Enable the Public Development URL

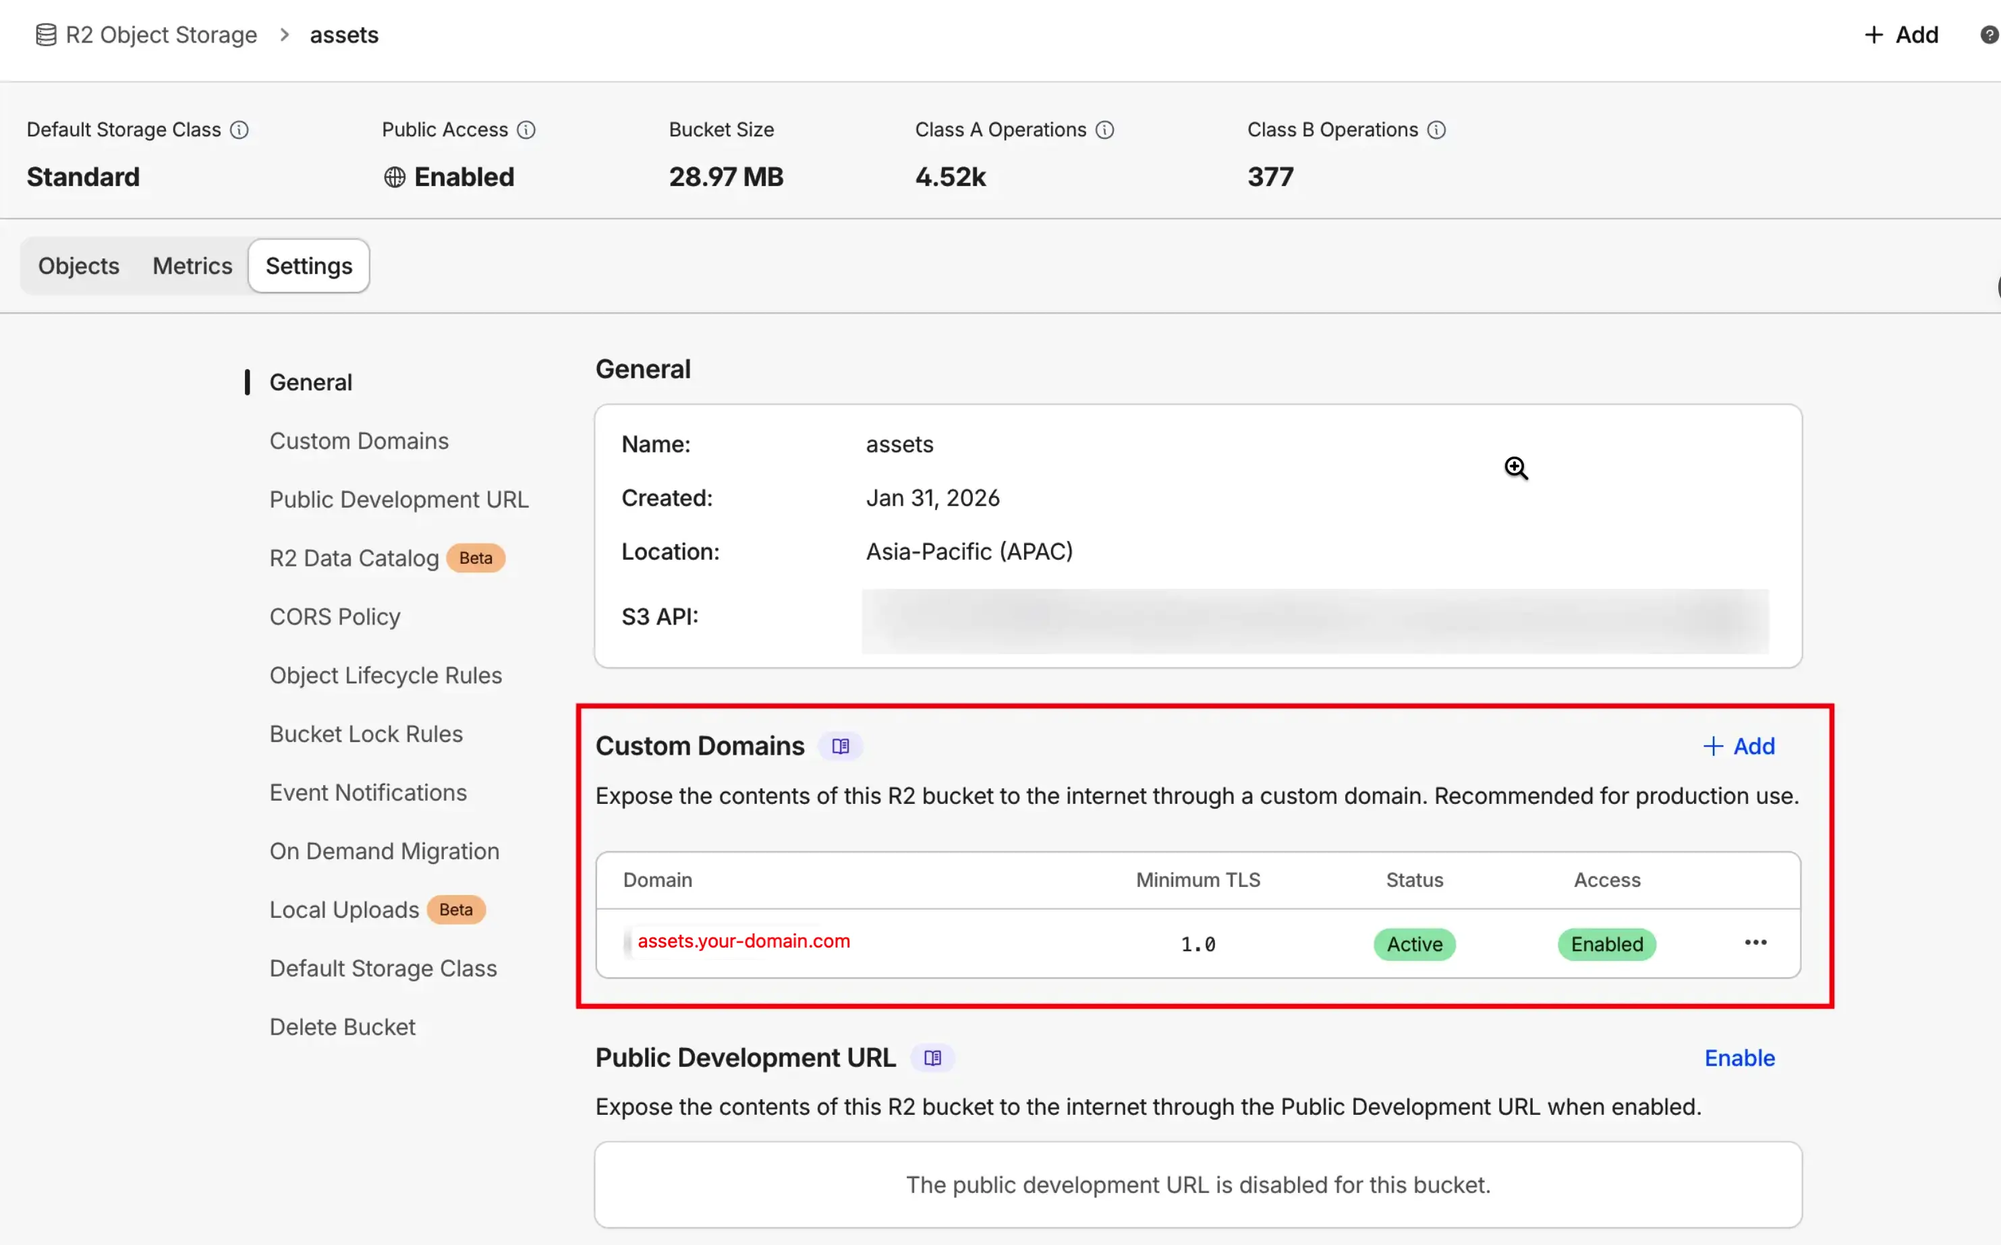point(1739,1058)
